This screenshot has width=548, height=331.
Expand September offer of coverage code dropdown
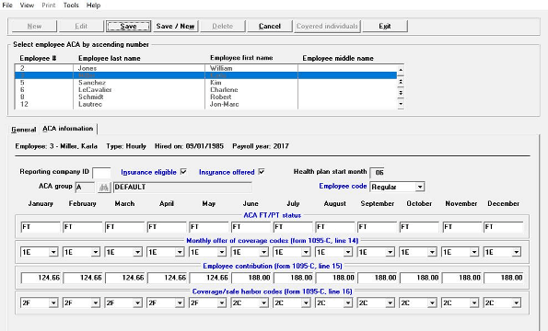(x=390, y=252)
